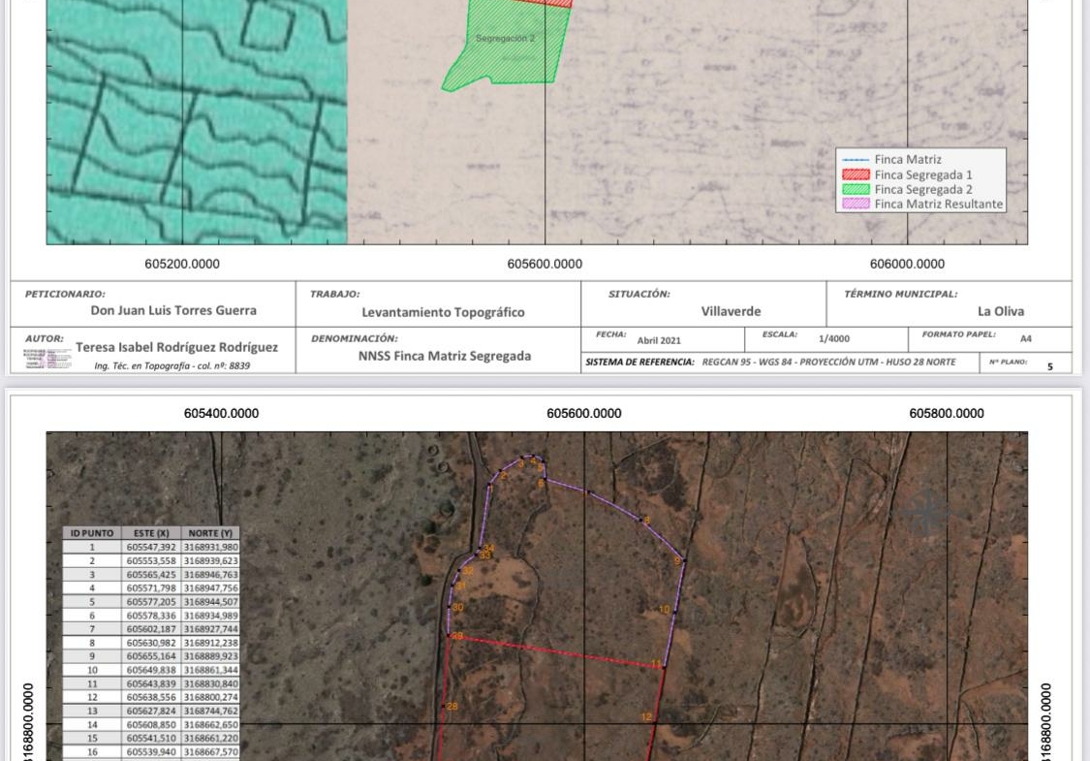Click the Levantamiento Topográfico title text
Viewport: 1090px width, 761px height.
point(443,312)
